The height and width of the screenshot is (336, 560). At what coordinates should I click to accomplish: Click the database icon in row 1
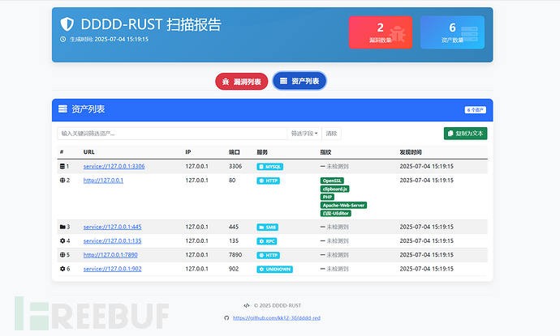(x=62, y=166)
